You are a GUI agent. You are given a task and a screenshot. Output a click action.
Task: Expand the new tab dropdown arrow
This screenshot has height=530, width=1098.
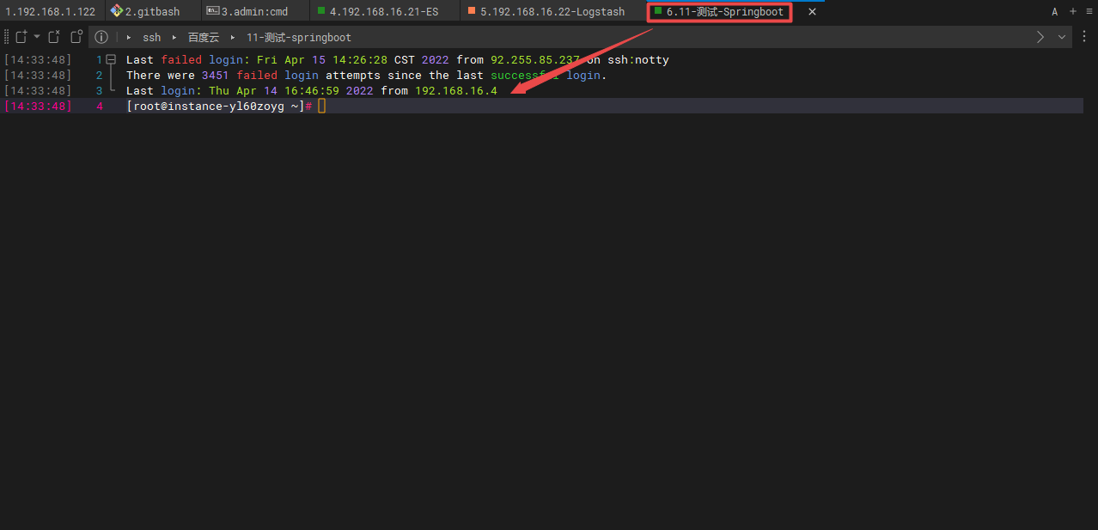click(x=37, y=37)
